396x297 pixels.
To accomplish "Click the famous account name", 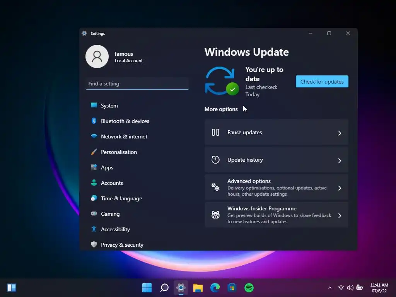I will [x=124, y=54].
